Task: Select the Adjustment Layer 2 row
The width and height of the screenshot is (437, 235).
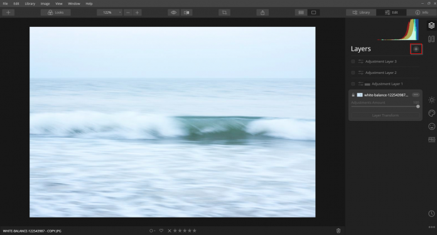Action: pyautogui.click(x=385, y=73)
